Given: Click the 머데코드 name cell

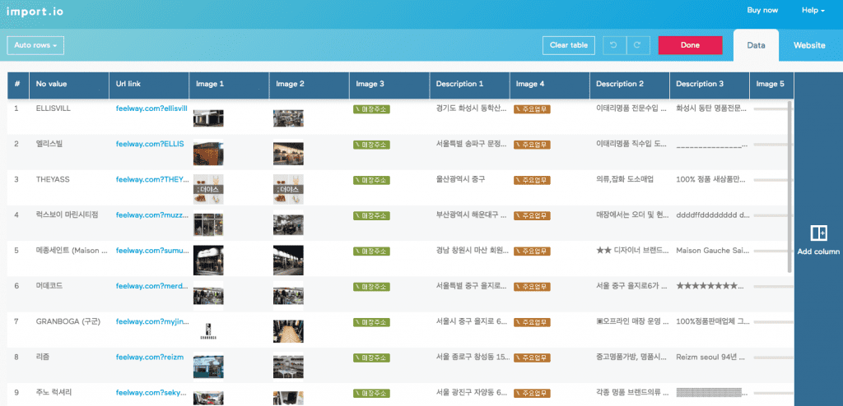Looking at the screenshot, I should [x=49, y=286].
